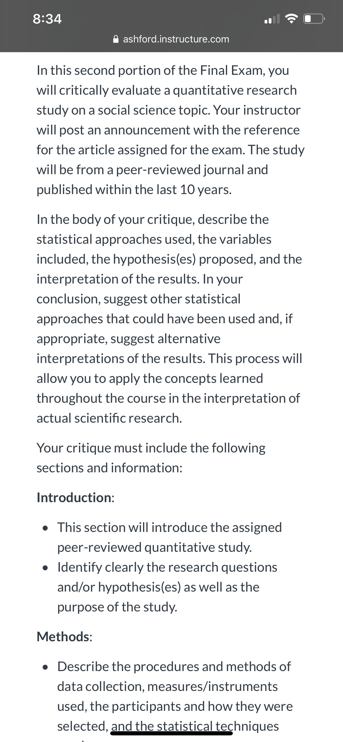Click the text "peer-reviewed quantitative study."
Viewport: 343px width, 742px height.
pyautogui.click(x=154, y=547)
